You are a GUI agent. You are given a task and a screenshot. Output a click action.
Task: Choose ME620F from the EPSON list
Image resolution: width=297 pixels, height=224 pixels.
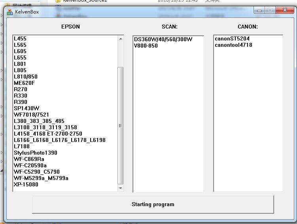[24, 83]
